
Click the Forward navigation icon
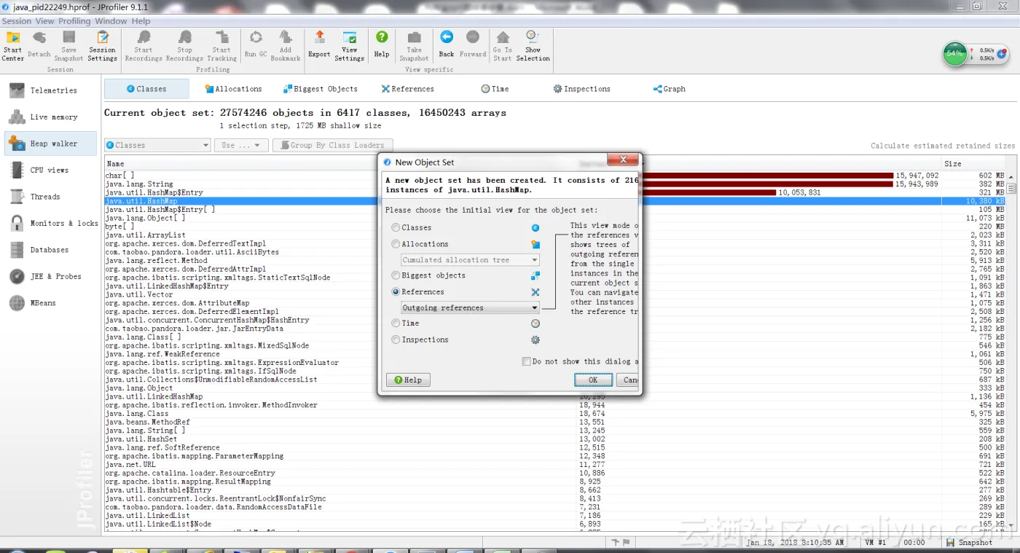point(473,44)
